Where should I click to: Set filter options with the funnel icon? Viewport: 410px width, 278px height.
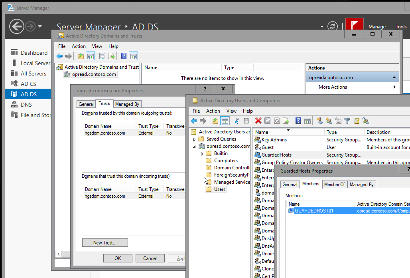click(x=347, y=121)
